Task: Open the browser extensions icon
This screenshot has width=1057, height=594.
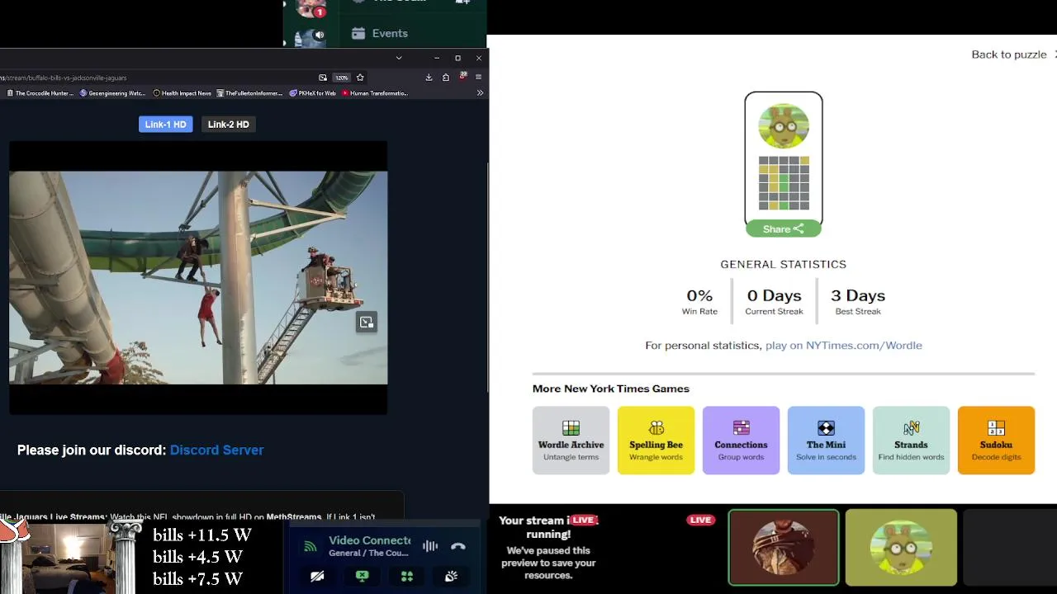Action: point(446,78)
